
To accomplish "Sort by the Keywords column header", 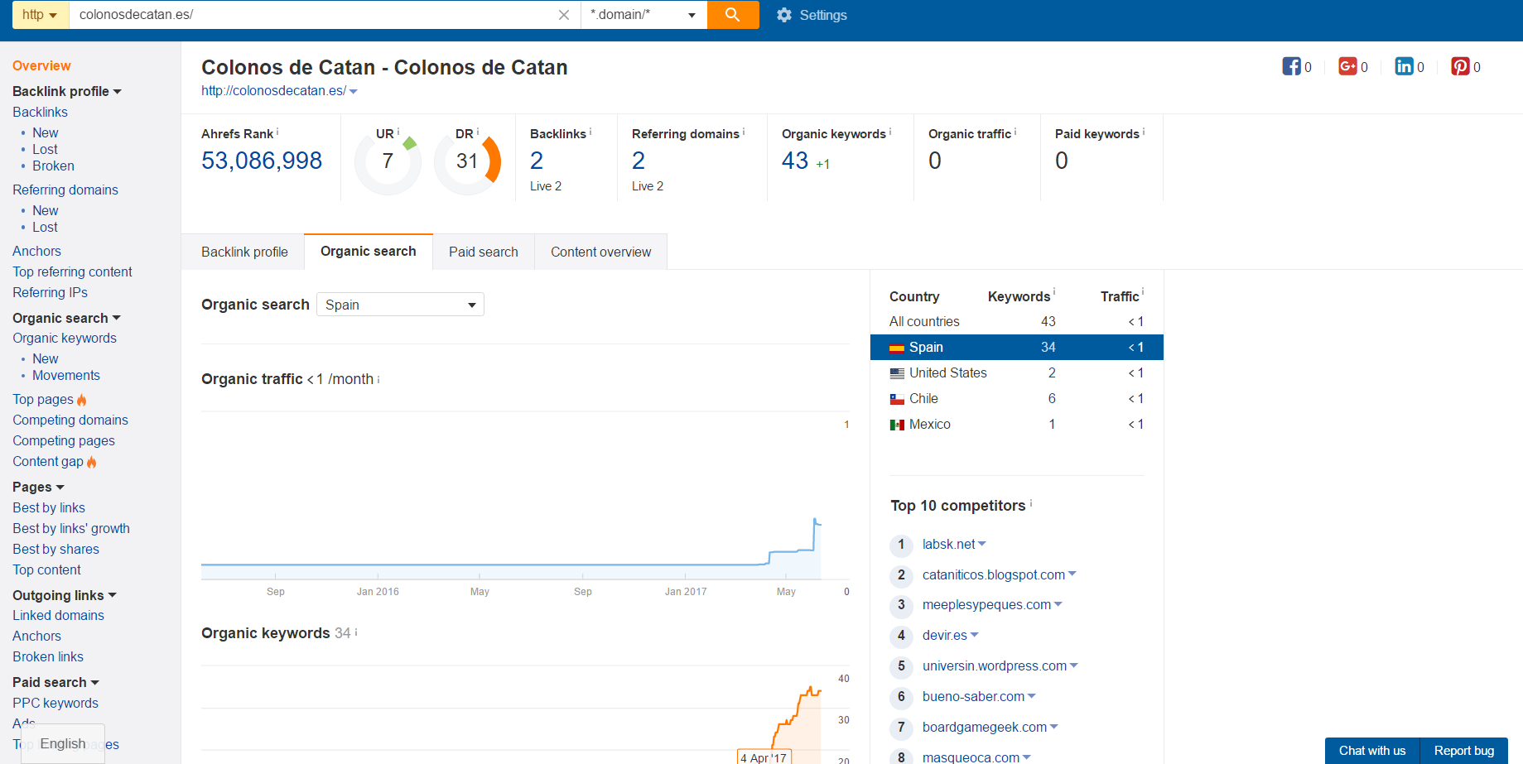I will [x=1019, y=296].
